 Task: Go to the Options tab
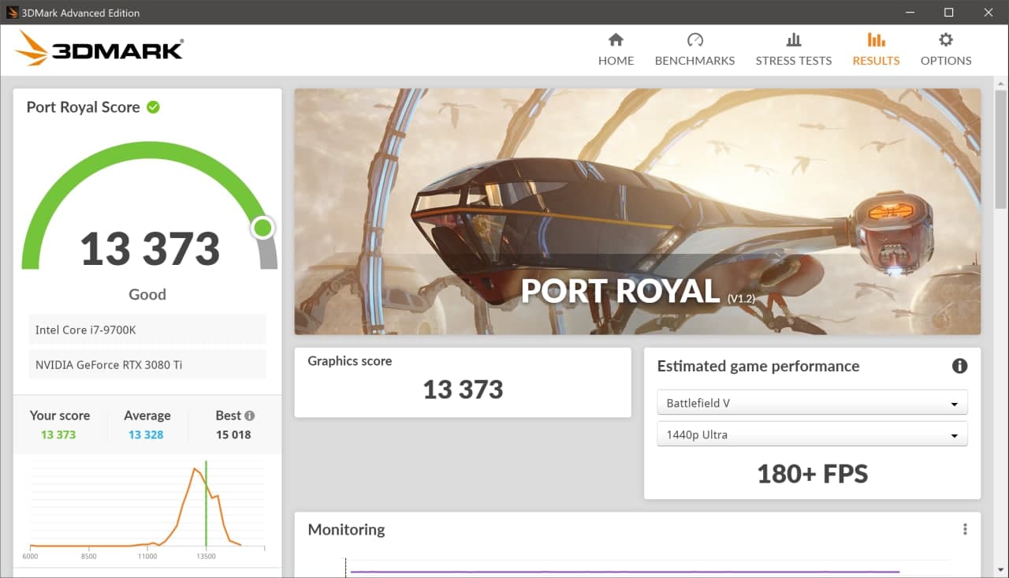tap(946, 50)
